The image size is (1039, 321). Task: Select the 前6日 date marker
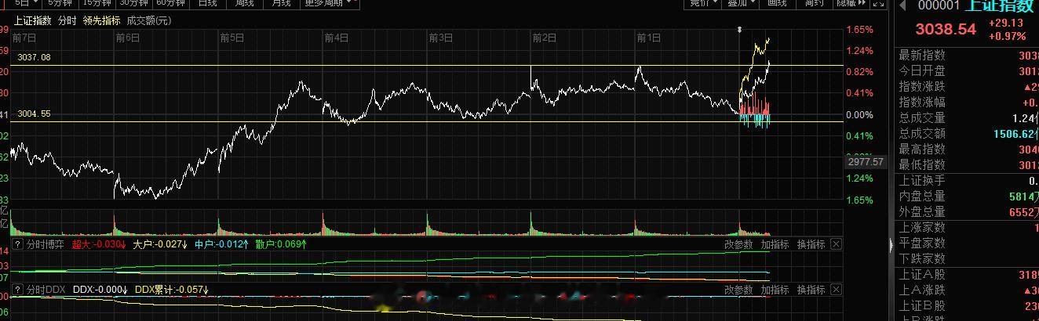tap(128, 37)
